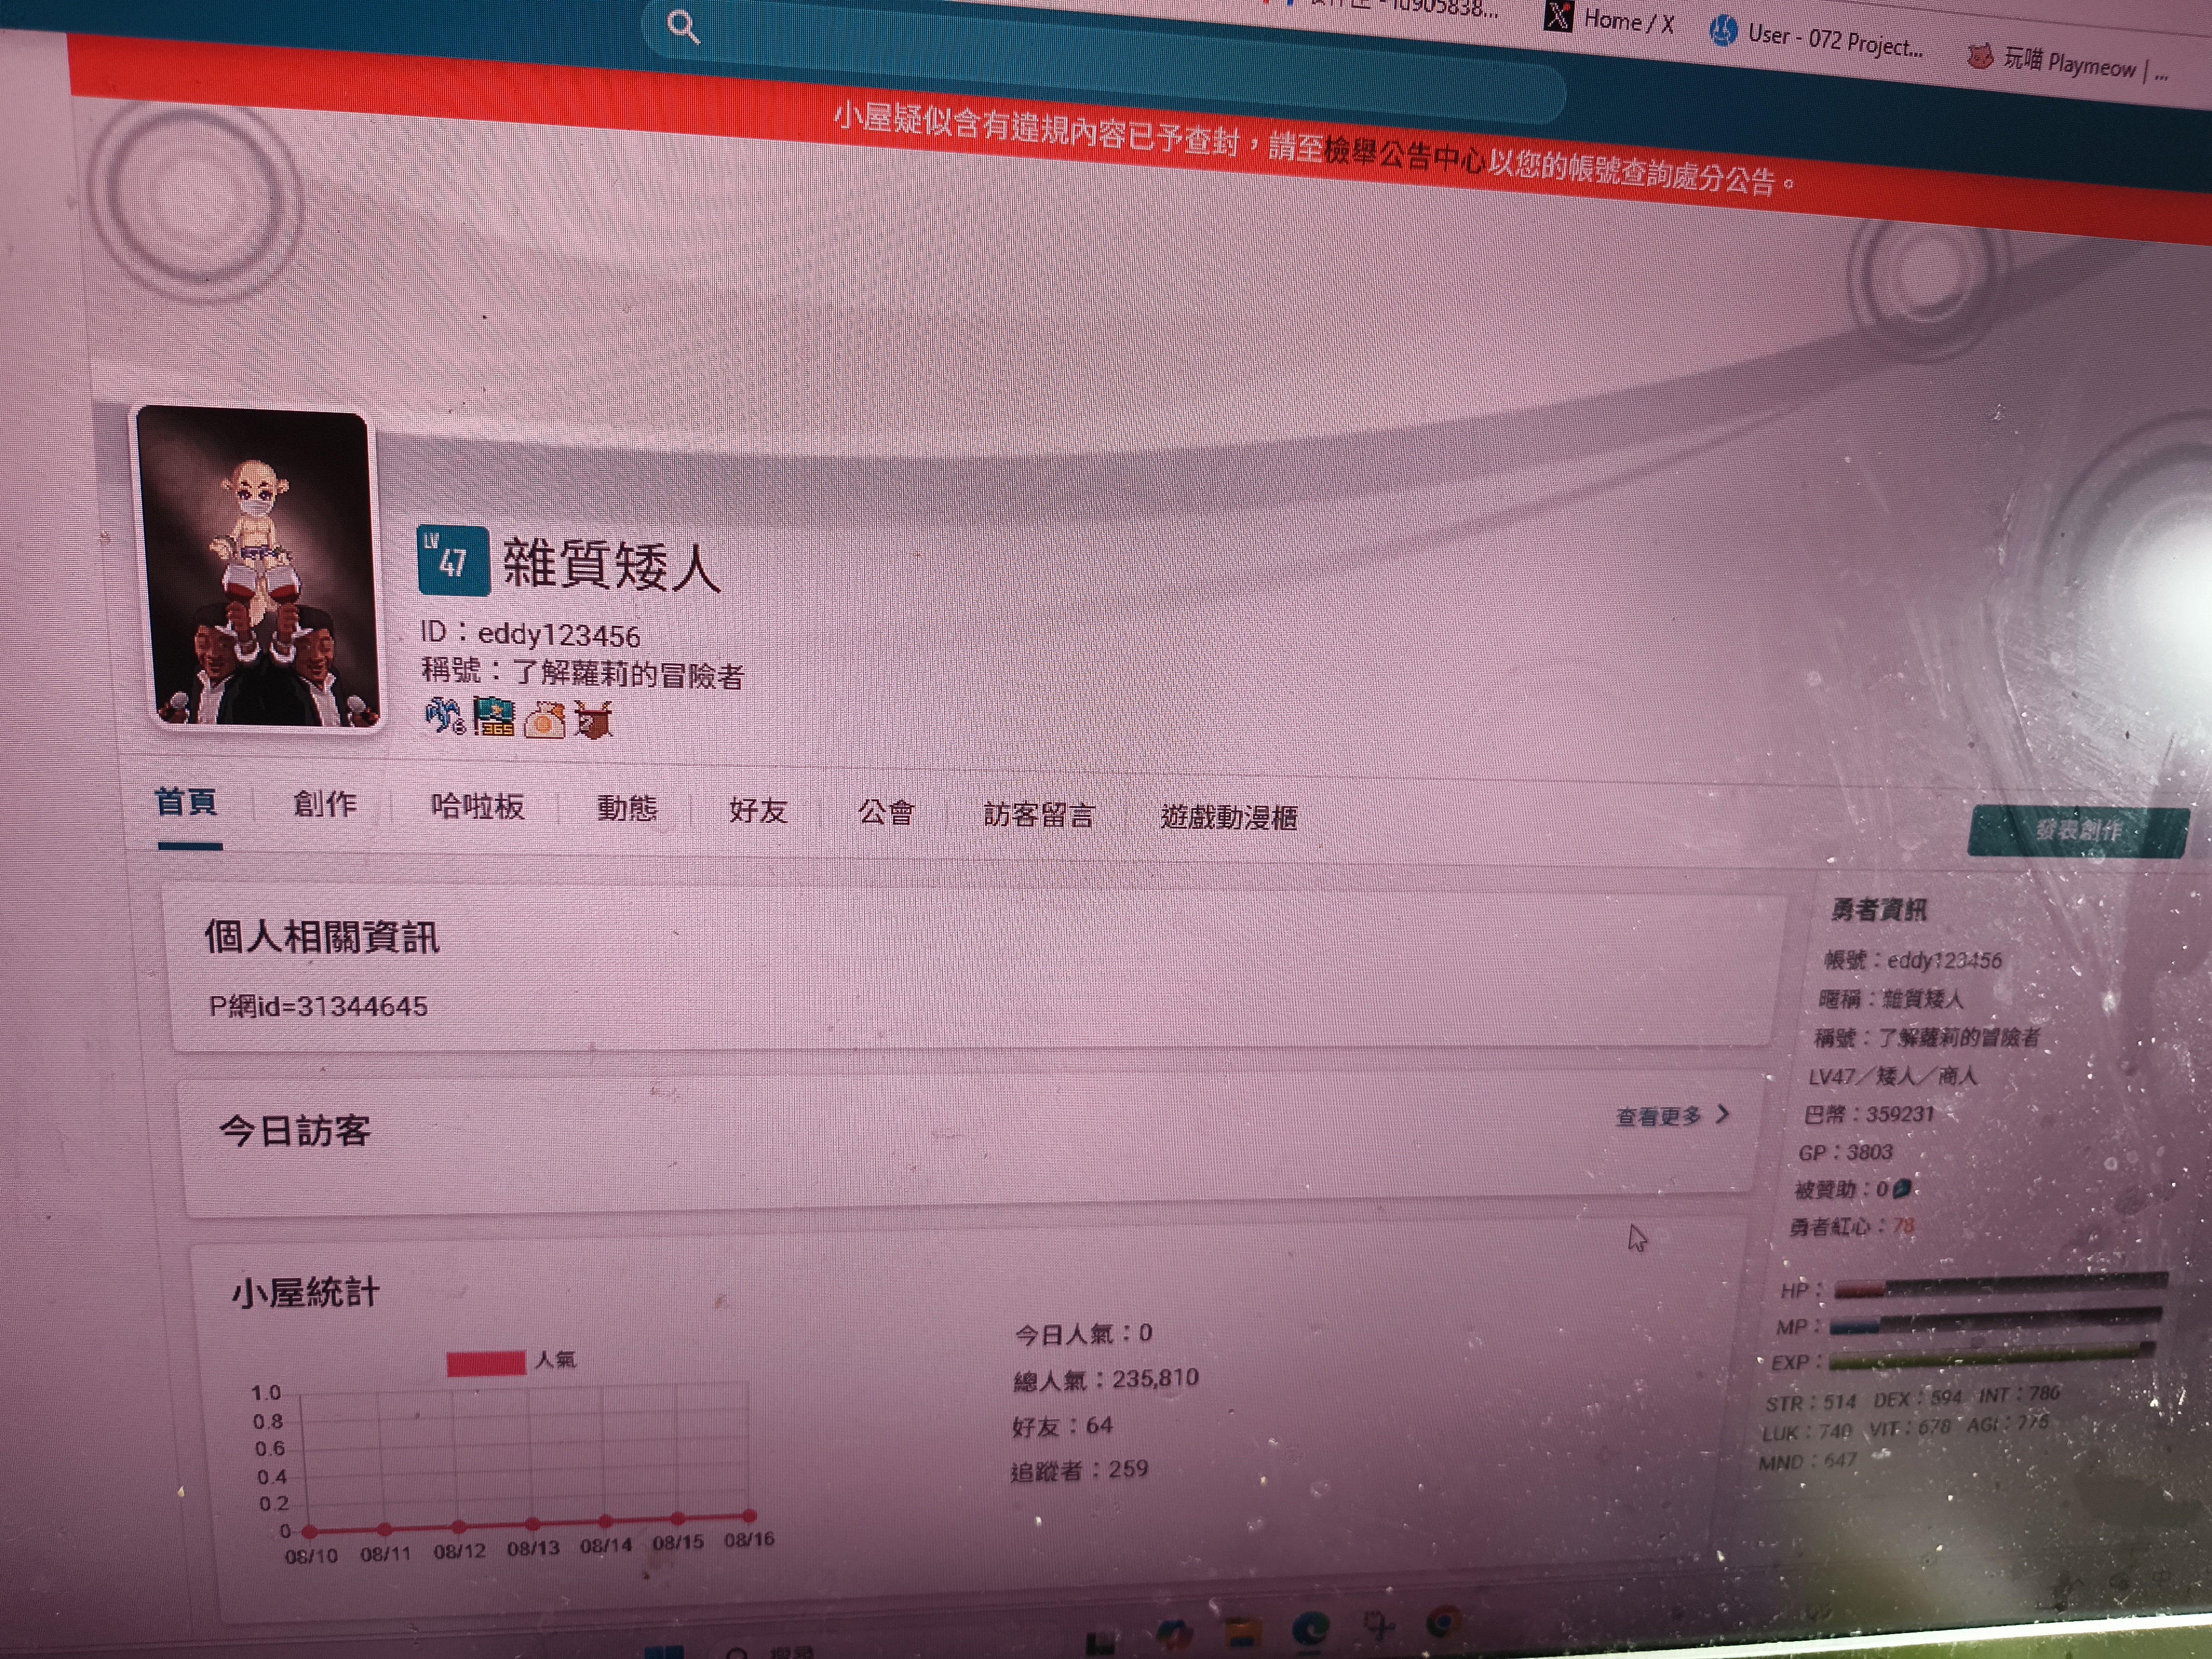Open the 好友 tab
Screen dimensions: 2212x1659
coord(758,811)
